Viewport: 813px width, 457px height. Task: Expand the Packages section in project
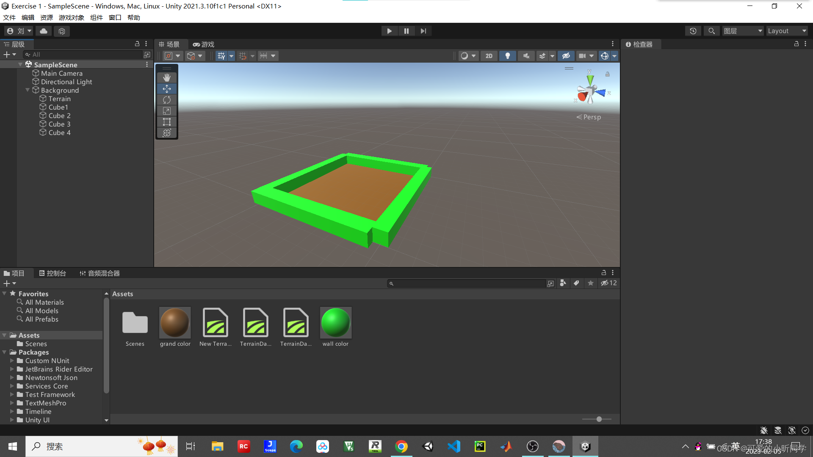point(4,352)
